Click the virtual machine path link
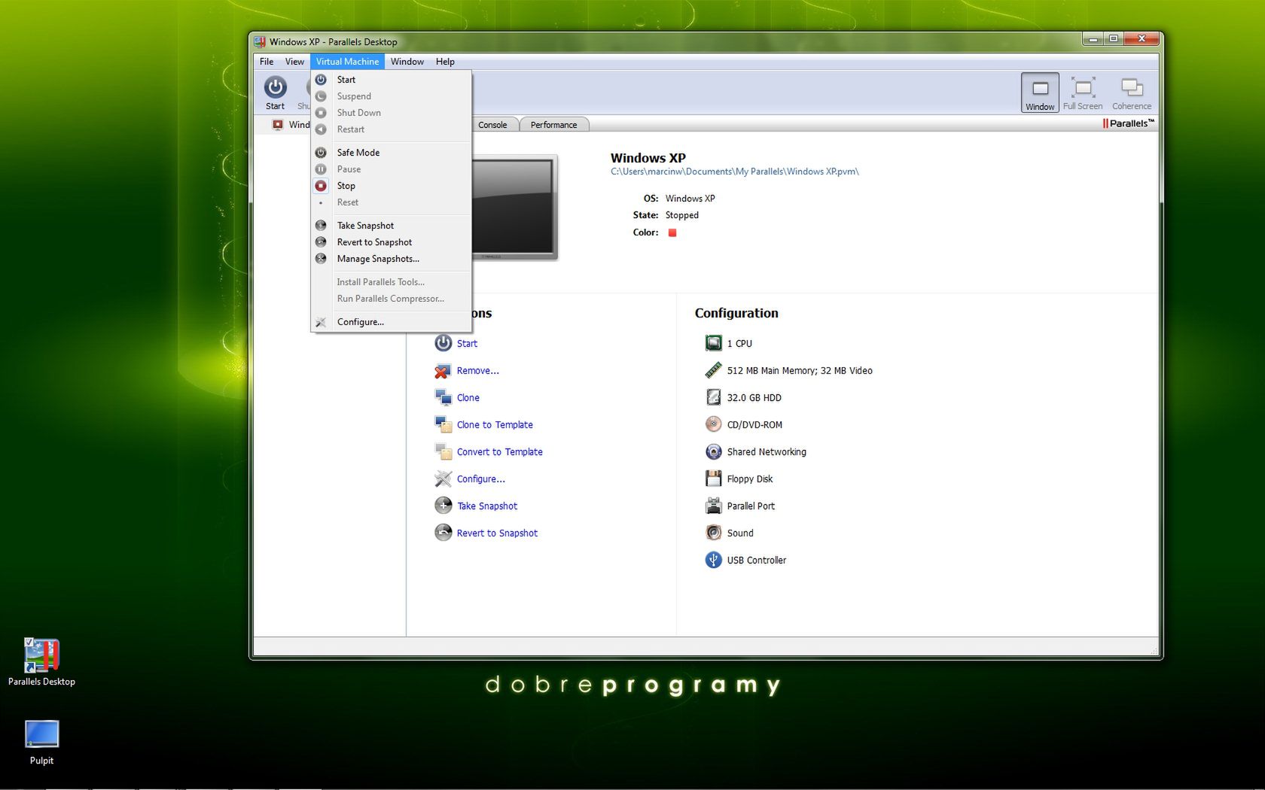 click(x=734, y=172)
